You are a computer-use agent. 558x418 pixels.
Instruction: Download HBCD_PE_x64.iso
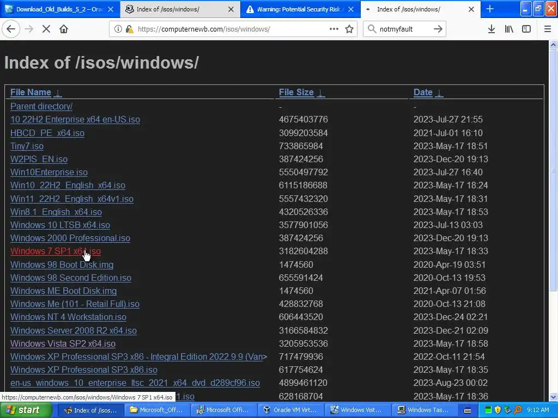pos(47,133)
